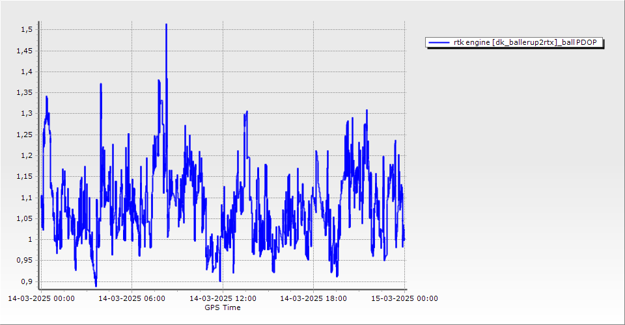Click the blue line sample in legend

tap(438, 42)
